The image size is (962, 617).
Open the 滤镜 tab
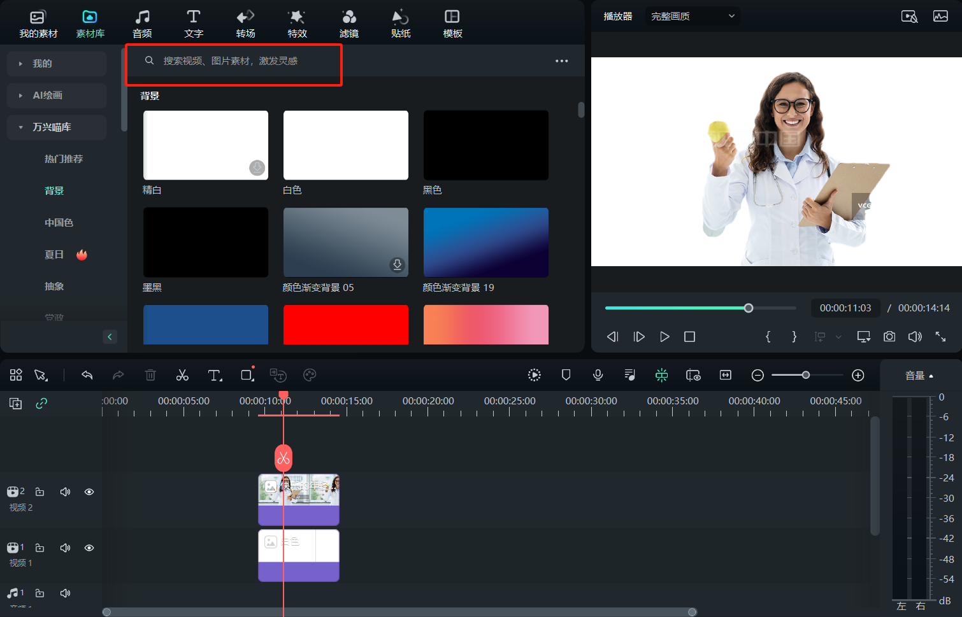(348, 24)
